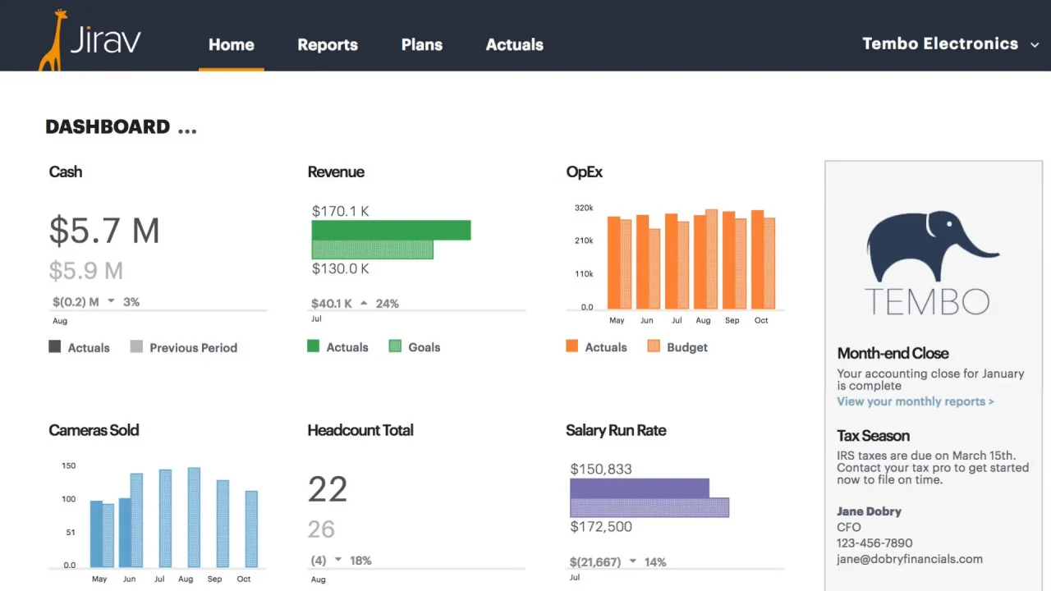The width and height of the screenshot is (1051, 591).
Task: Go to the Reports menu
Action: coord(328,45)
